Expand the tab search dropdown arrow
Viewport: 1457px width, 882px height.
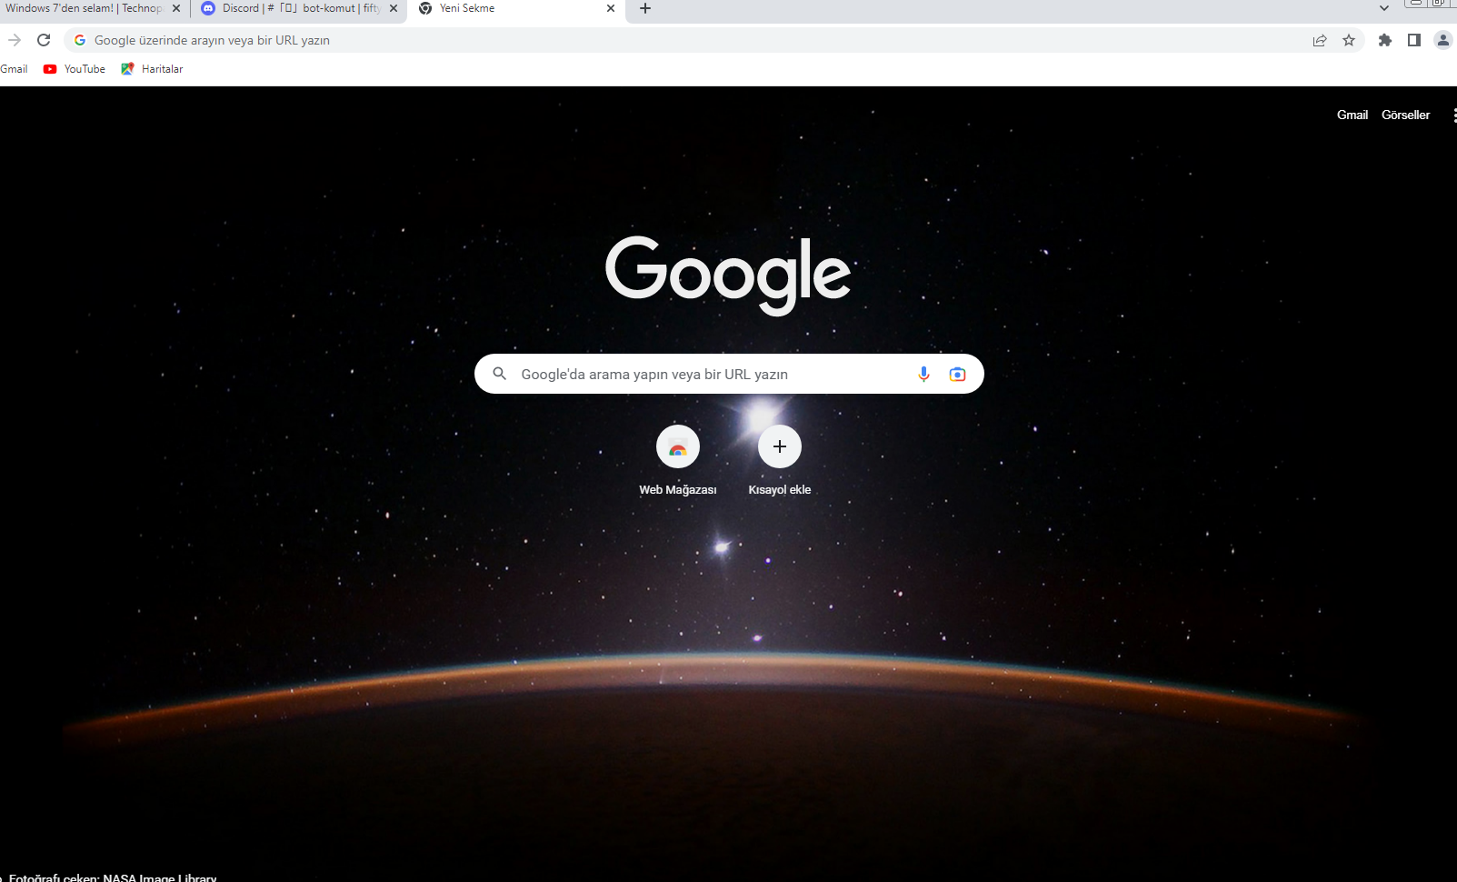tap(1384, 8)
